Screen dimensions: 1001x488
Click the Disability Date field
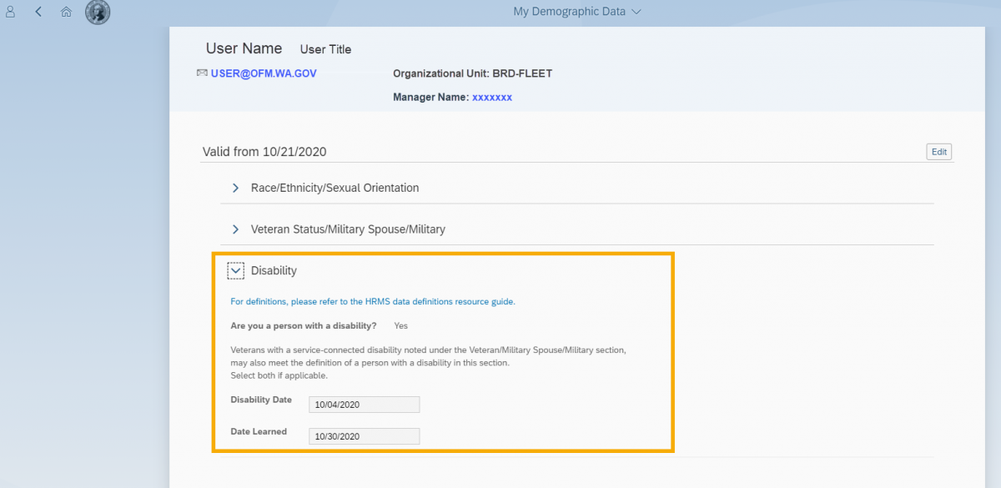[364, 405]
